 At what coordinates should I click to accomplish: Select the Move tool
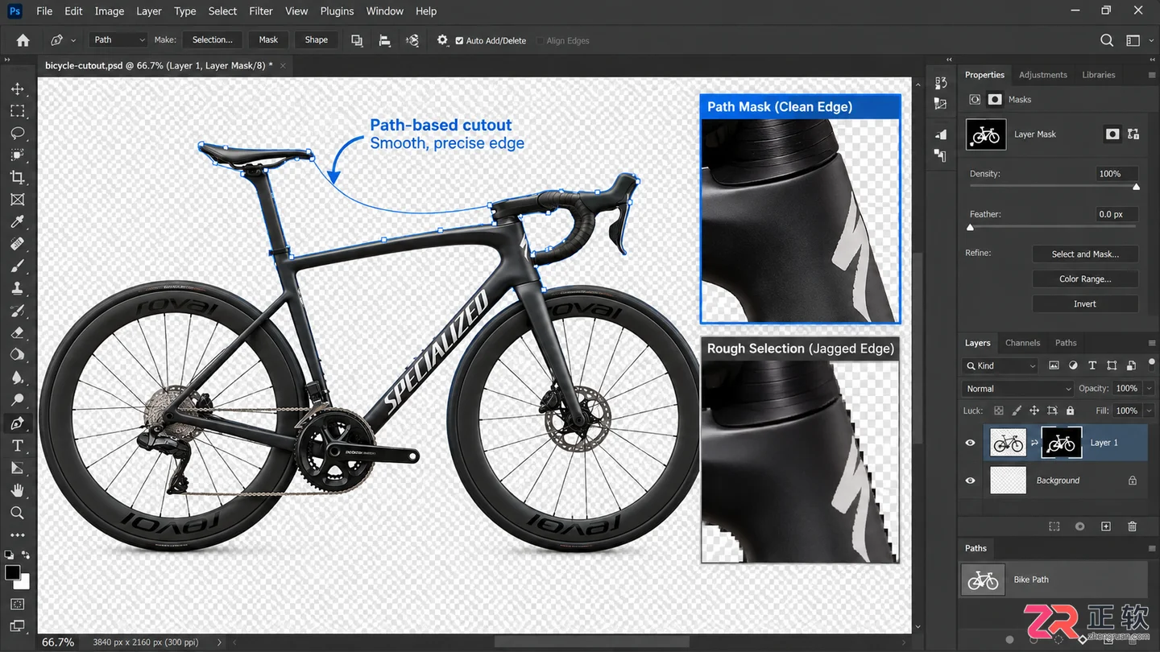coord(18,89)
